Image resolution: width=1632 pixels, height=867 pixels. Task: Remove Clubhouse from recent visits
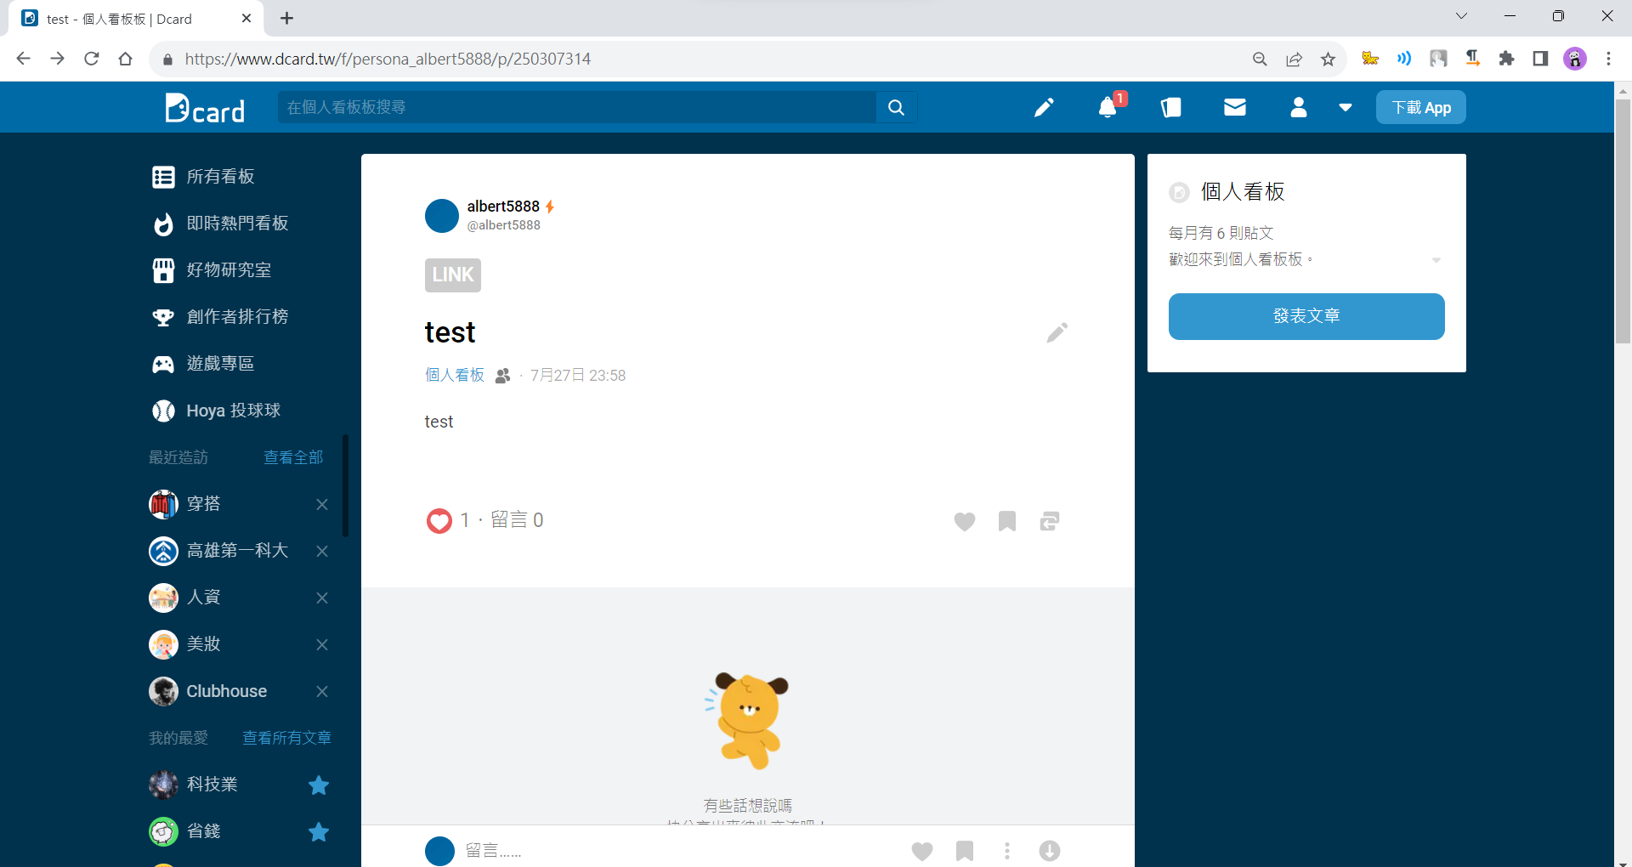tap(322, 691)
